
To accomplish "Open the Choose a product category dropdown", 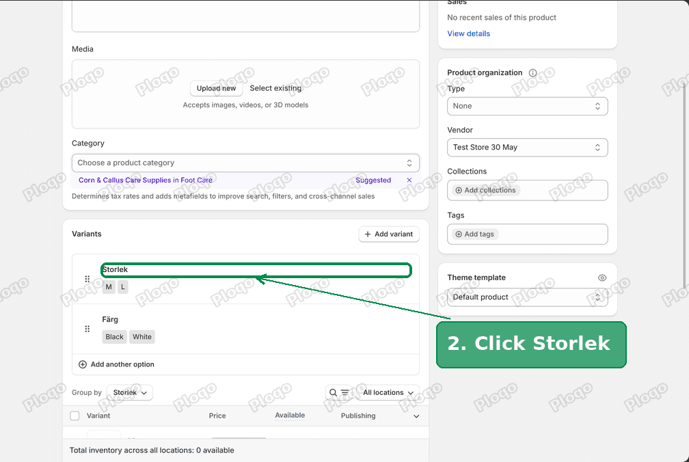I will tap(245, 163).
